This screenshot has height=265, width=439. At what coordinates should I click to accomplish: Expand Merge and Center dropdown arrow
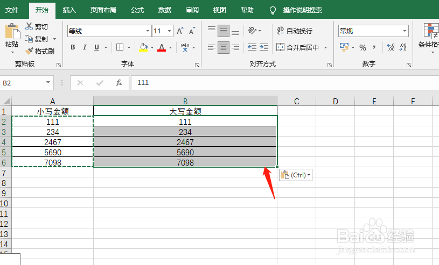(325, 47)
